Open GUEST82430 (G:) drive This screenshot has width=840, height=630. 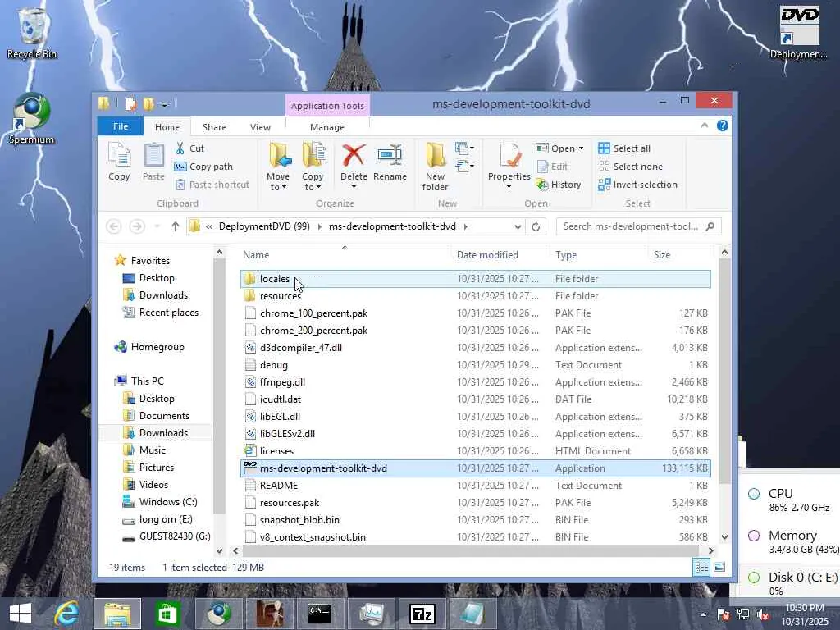pos(174,536)
